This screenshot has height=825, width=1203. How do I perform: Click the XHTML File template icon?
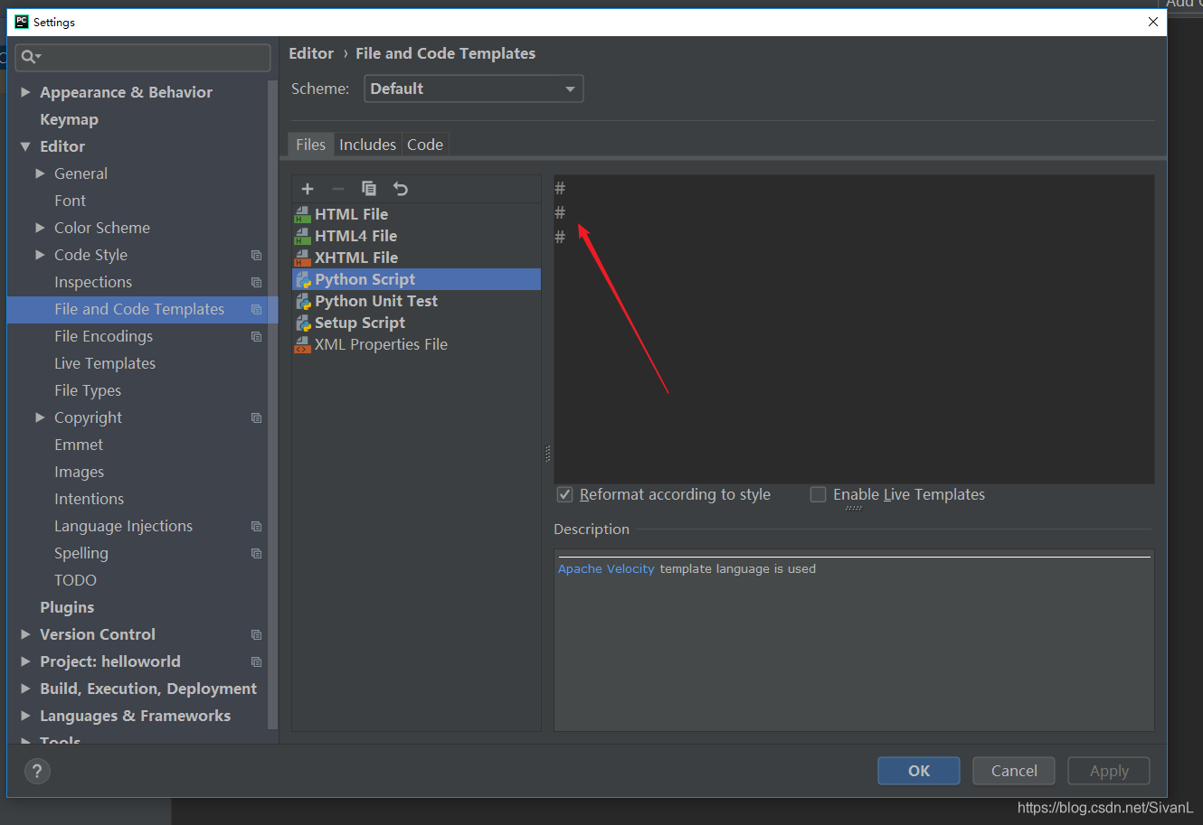(x=303, y=258)
